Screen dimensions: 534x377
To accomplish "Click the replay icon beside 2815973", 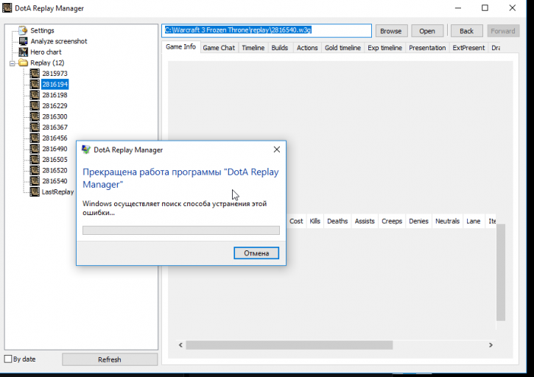I will click(35, 73).
